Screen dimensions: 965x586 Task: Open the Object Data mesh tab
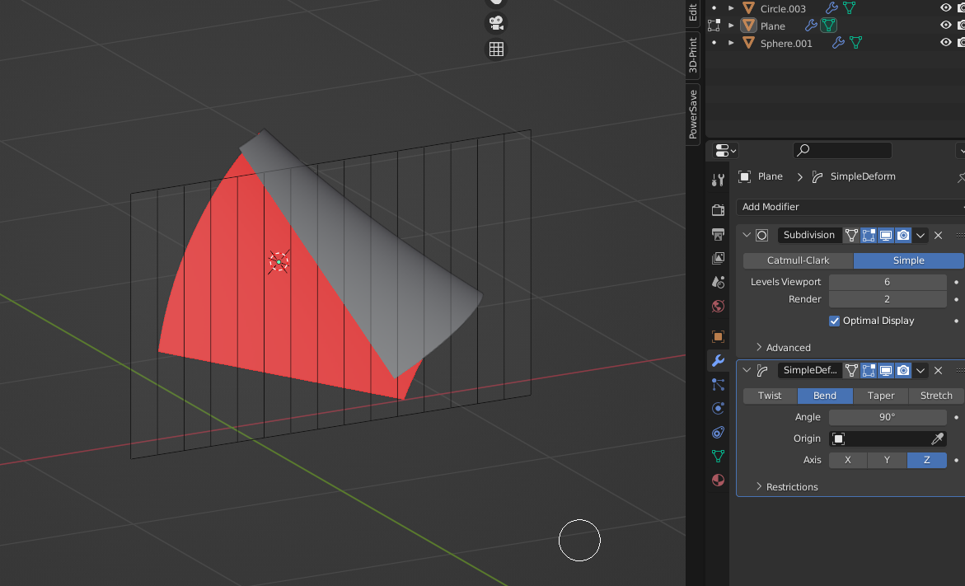[x=718, y=456]
